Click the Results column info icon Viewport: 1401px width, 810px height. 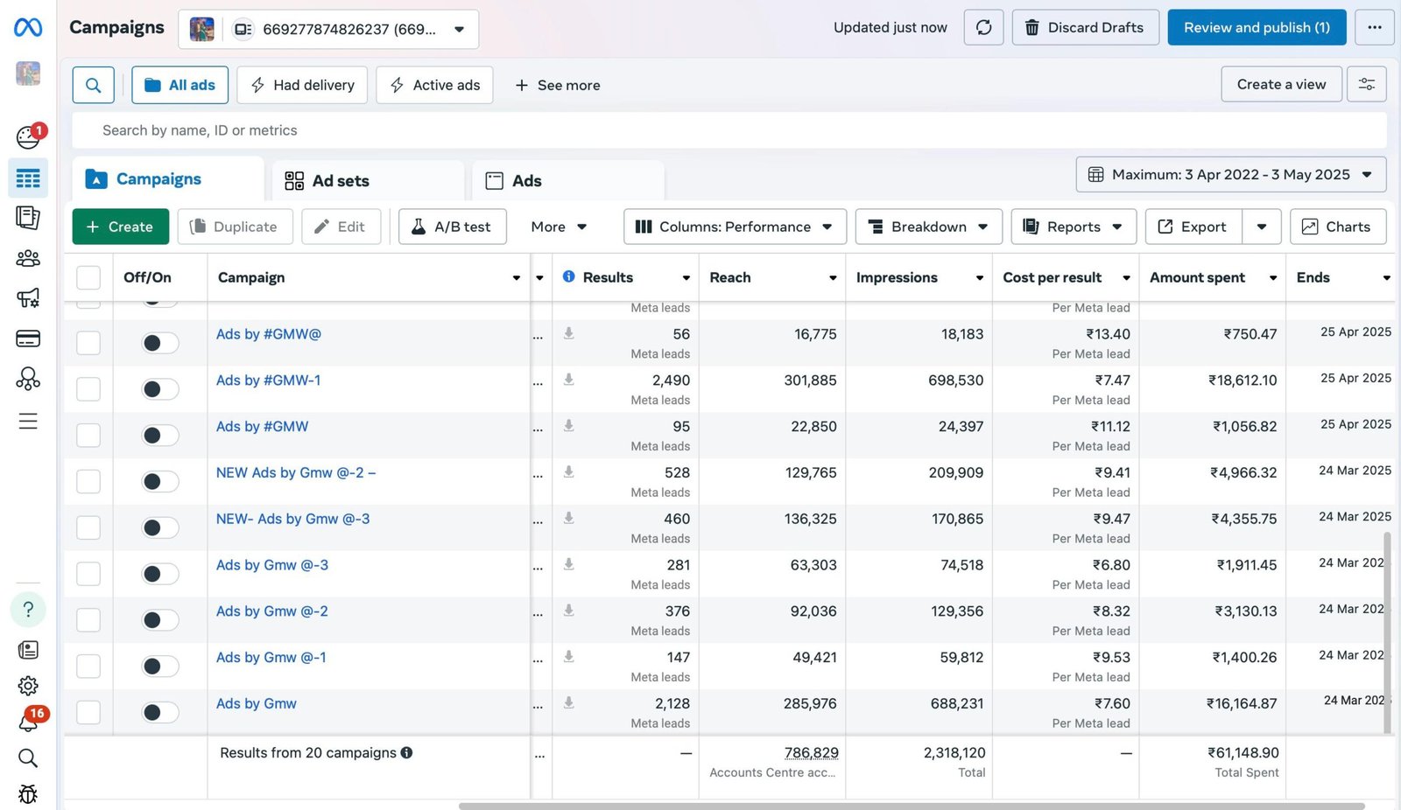tap(569, 276)
